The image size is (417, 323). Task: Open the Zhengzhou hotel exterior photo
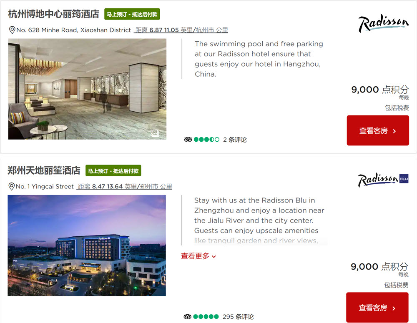click(87, 245)
